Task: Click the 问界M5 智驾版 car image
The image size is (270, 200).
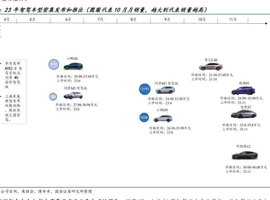Action: click(x=73, y=95)
